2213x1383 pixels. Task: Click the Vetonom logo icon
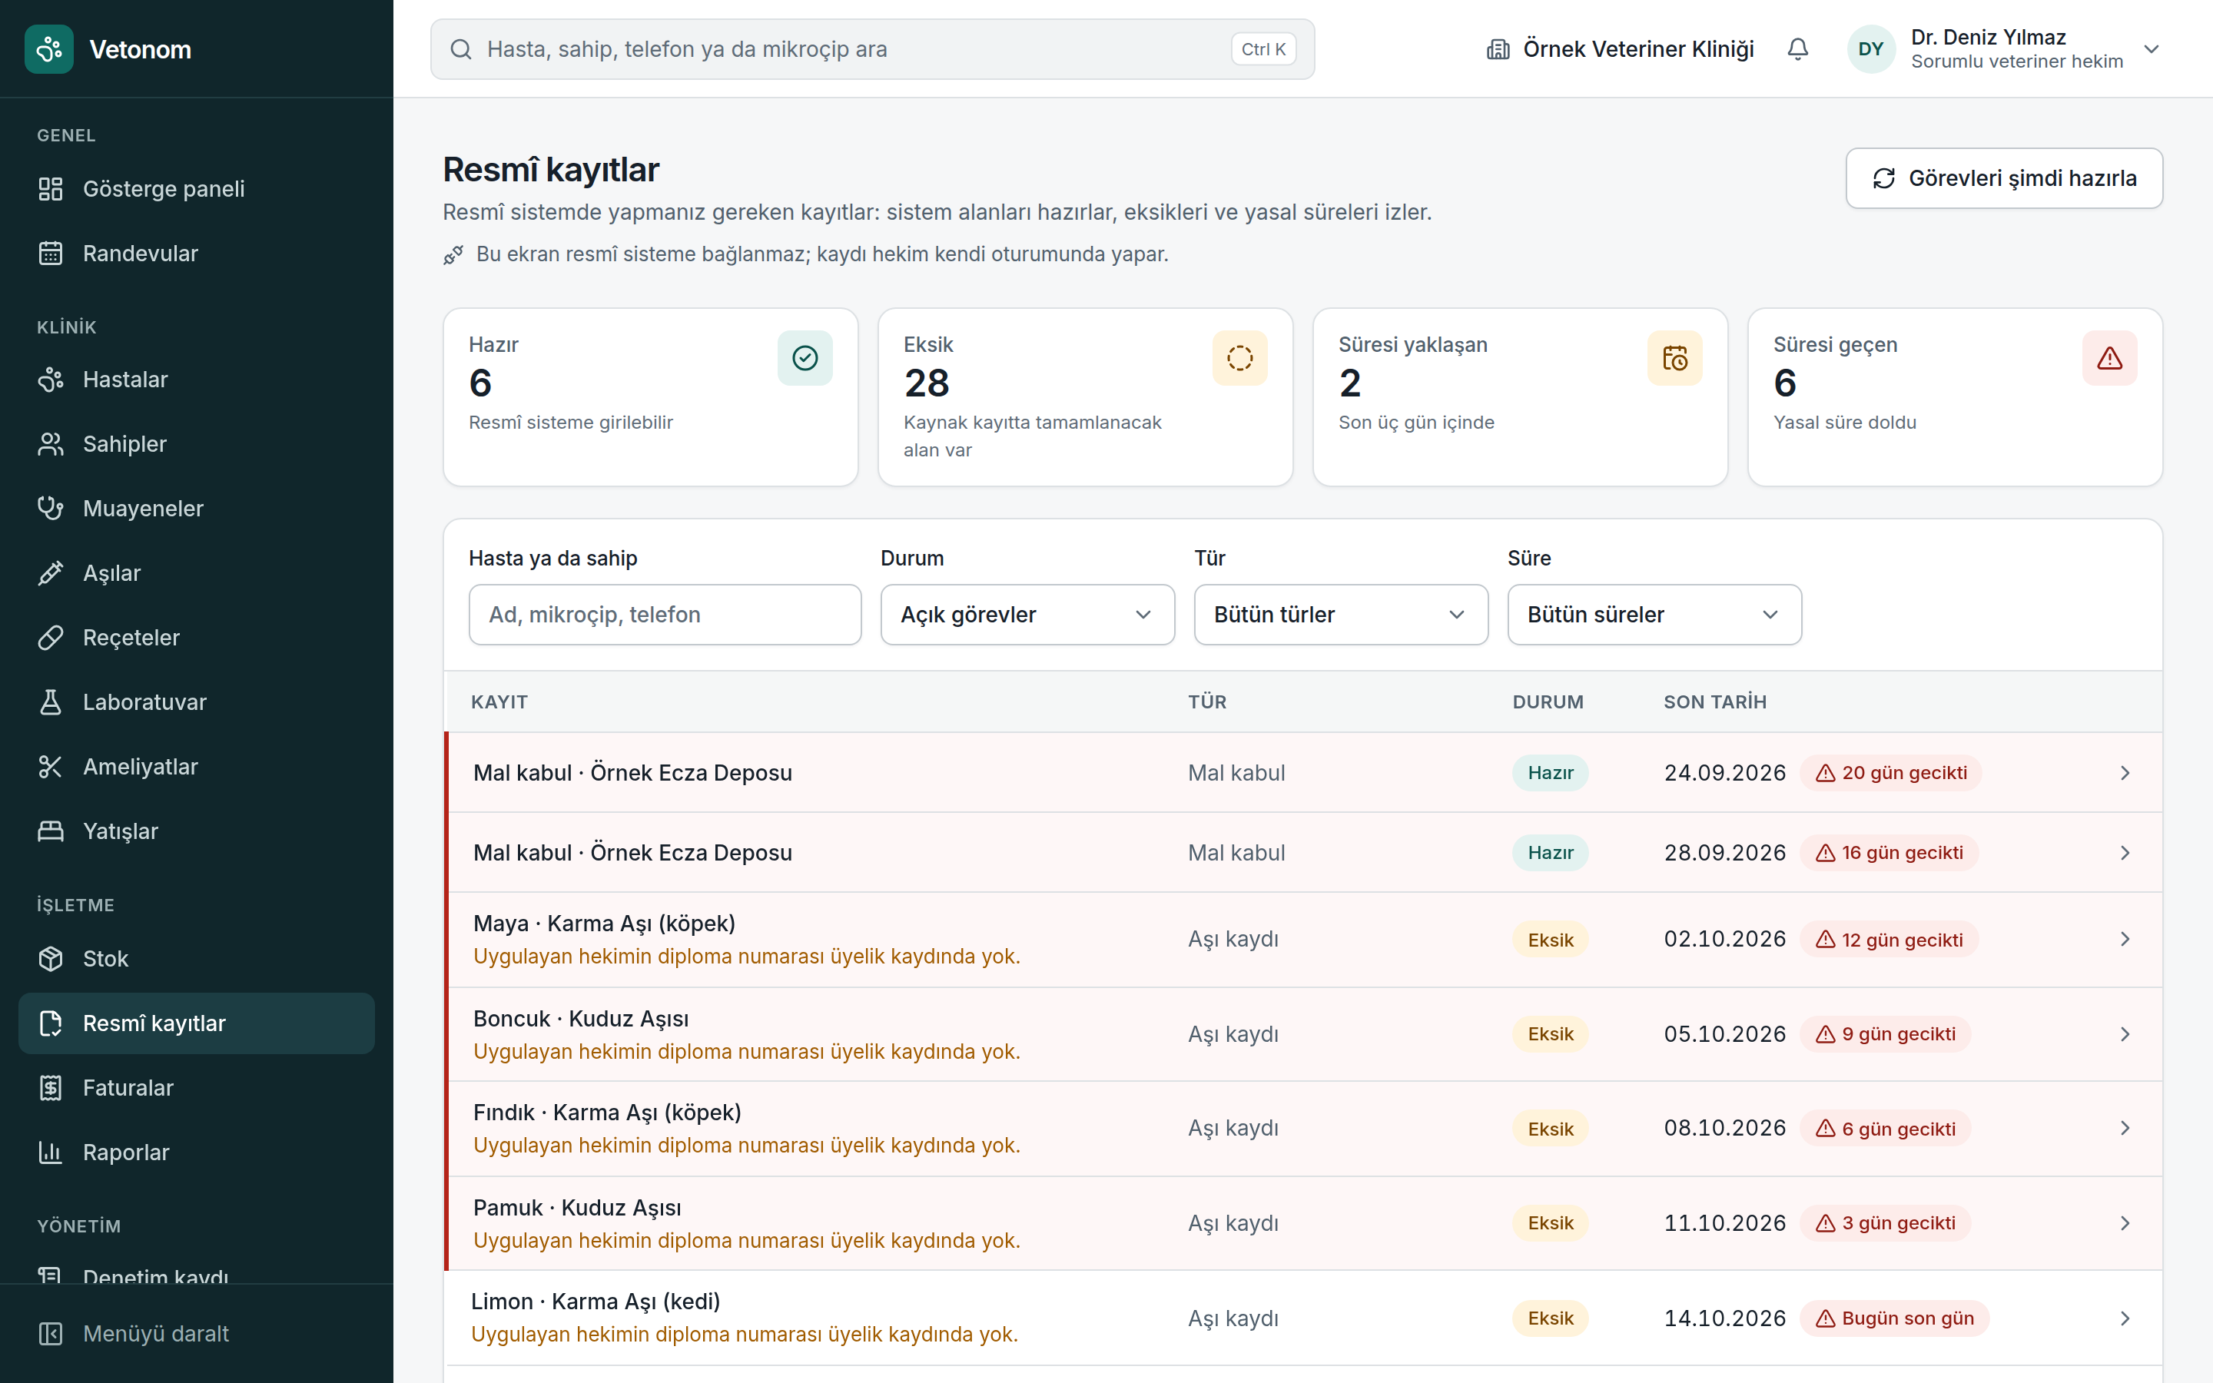49,49
